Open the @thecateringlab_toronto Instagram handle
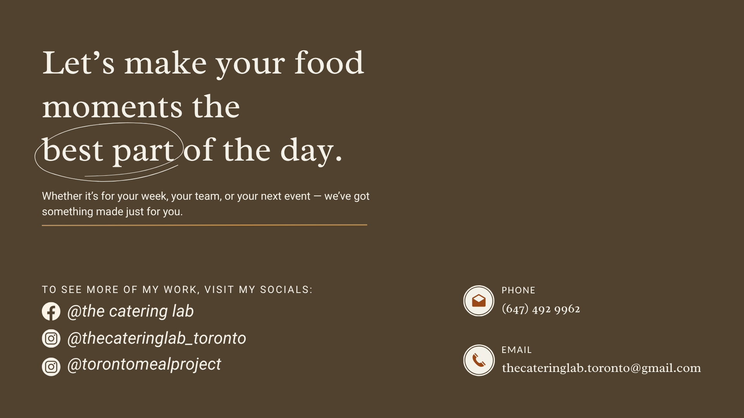 pos(157,338)
